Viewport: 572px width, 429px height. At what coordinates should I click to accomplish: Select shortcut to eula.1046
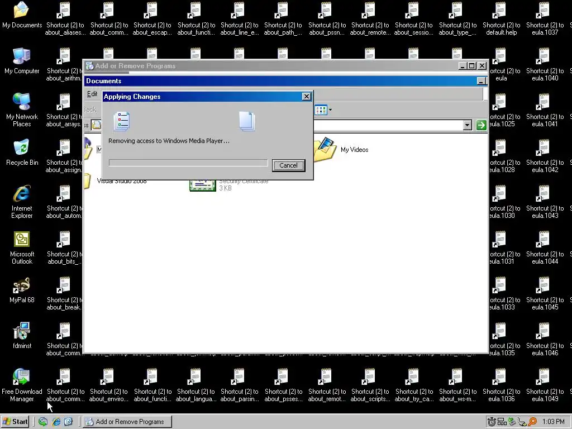(x=545, y=339)
